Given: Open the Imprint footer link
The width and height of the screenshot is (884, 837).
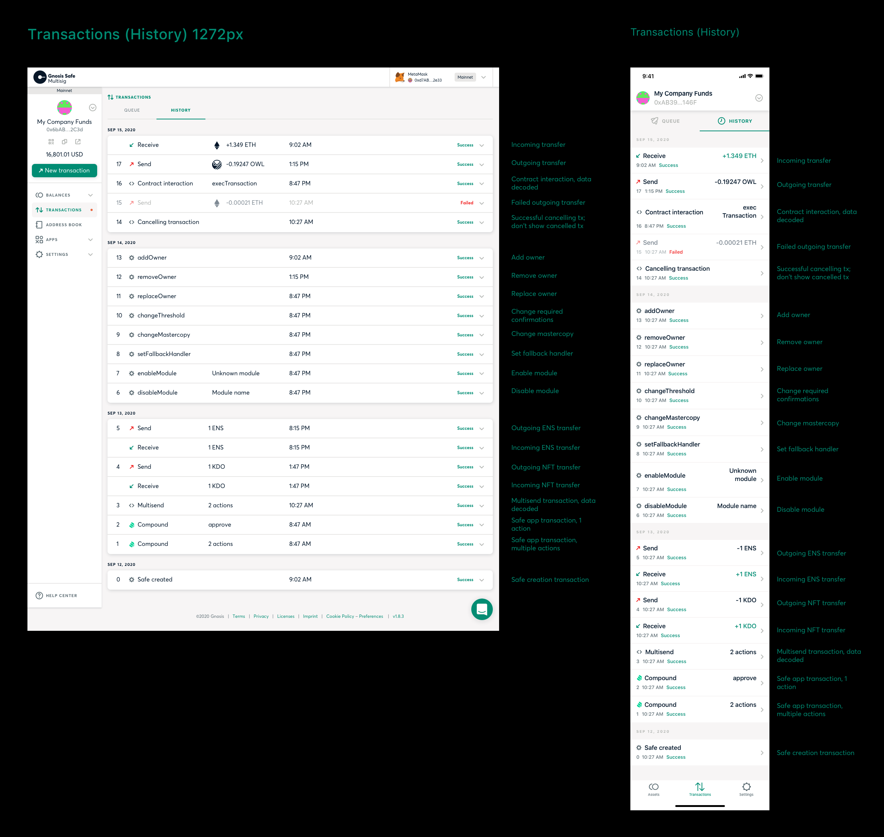Looking at the screenshot, I should [x=310, y=616].
